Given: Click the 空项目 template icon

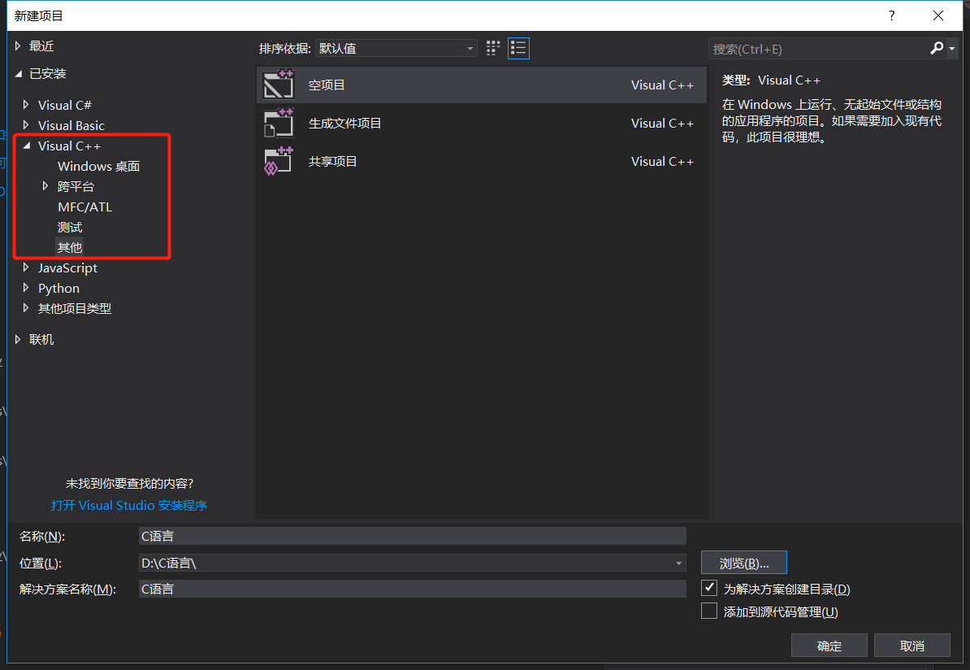Looking at the screenshot, I should point(279,85).
